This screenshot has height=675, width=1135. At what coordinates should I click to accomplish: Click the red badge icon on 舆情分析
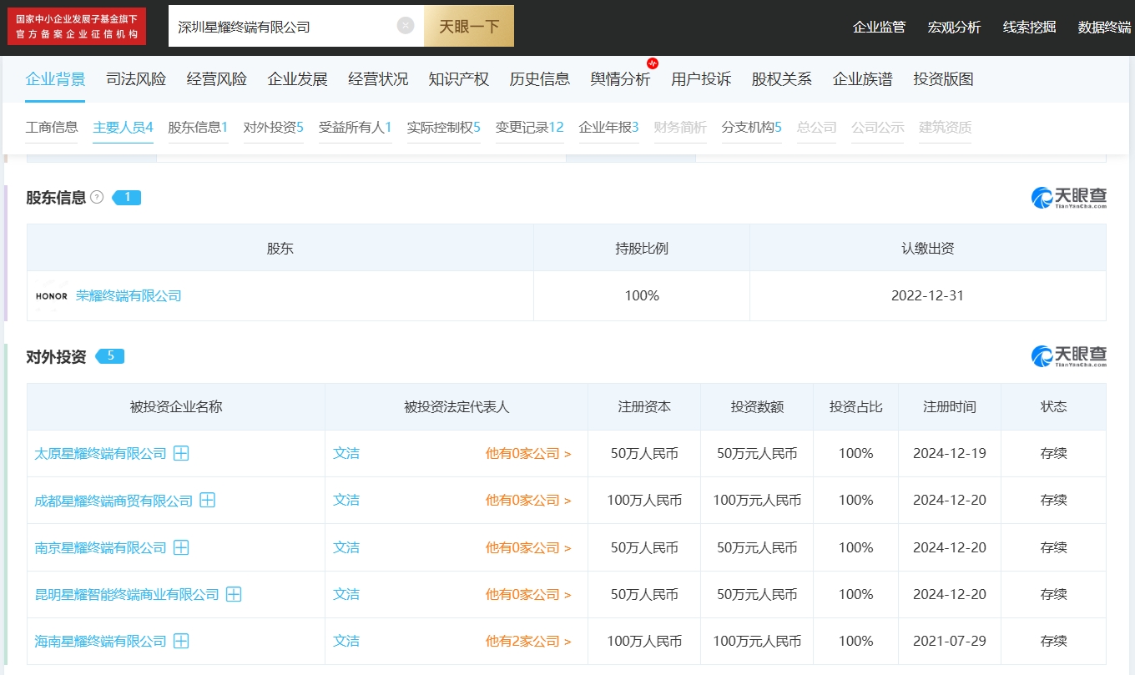click(653, 63)
